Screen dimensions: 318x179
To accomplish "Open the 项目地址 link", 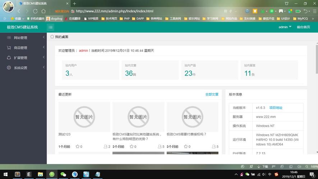I will click(x=276, y=108).
